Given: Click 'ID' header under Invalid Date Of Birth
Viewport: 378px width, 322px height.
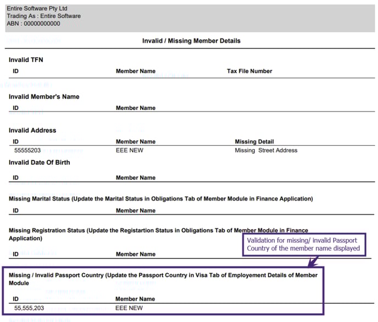Looking at the screenshot, I should pos(15,177).
